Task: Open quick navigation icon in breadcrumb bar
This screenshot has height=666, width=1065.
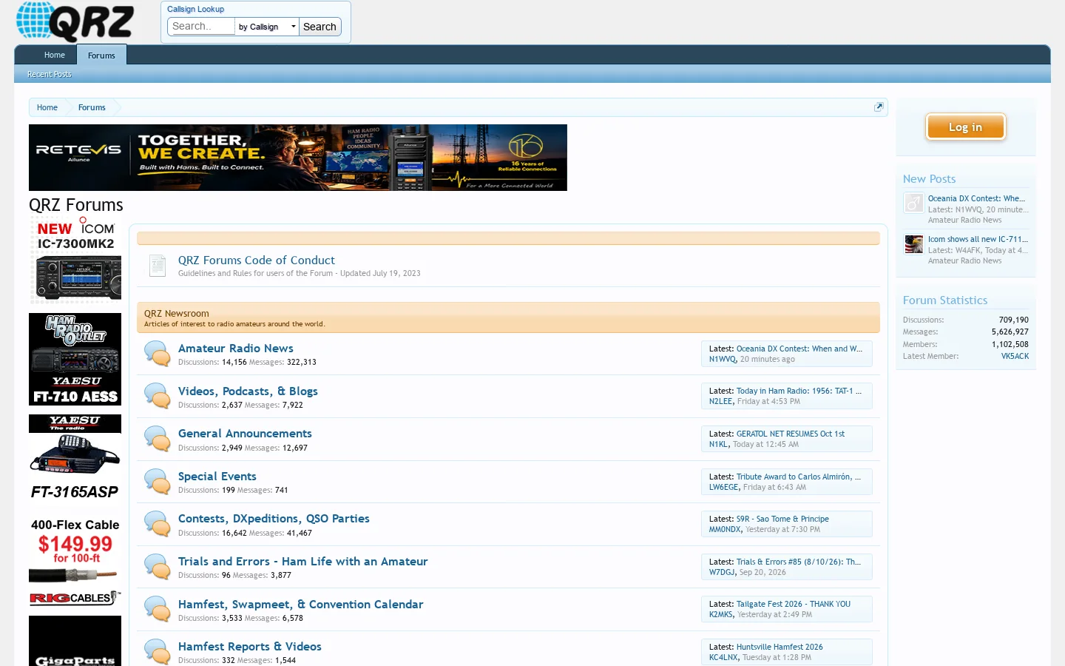Action: pyautogui.click(x=879, y=107)
